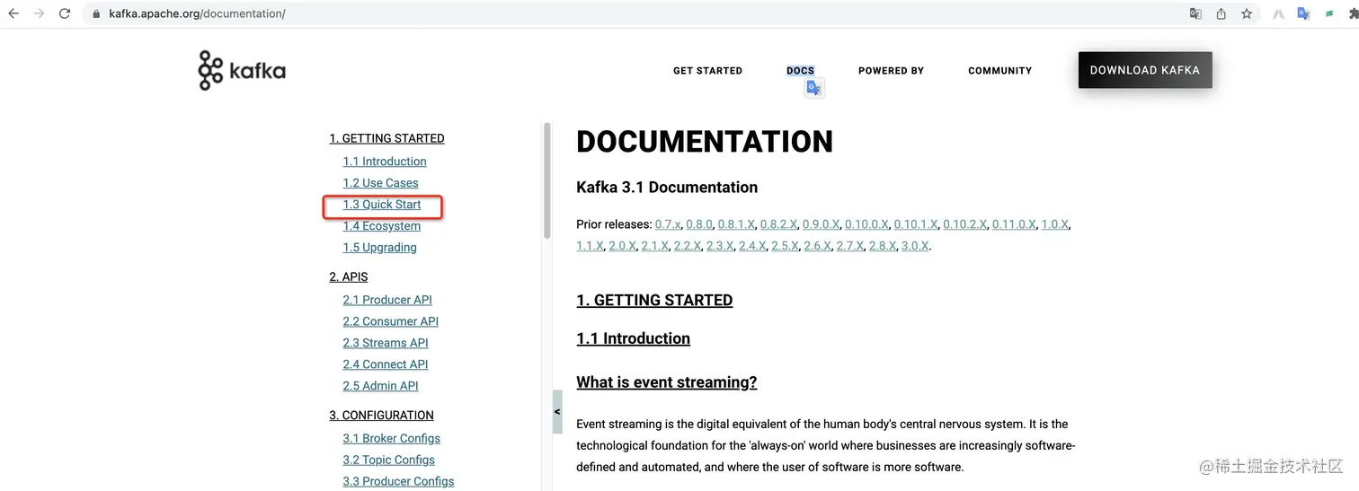Open 3.2 Topic Configs in the sidebar
Image resolution: width=1359 pixels, height=491 pixels.
388,460
